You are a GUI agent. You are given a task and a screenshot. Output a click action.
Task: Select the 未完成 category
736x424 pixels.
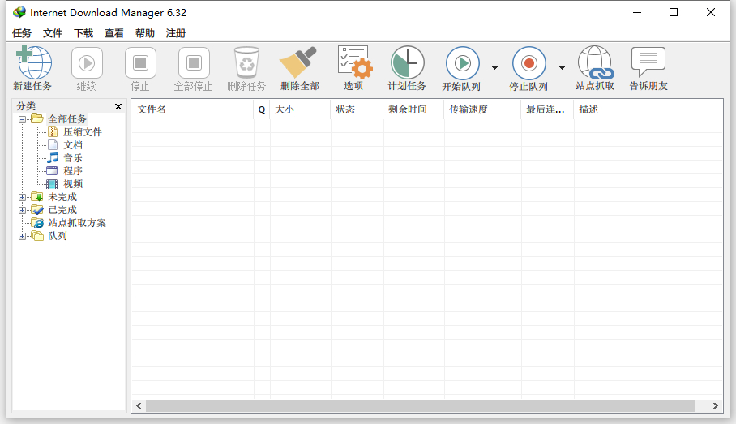click(62, 197)
